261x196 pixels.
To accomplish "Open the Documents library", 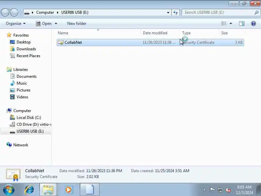I will (26, 76).
